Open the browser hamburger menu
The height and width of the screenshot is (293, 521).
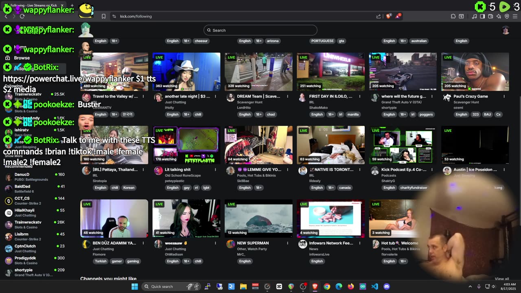[x=515, y=16]
